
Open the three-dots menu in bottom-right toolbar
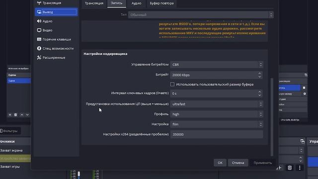click(x=300, y=168)
